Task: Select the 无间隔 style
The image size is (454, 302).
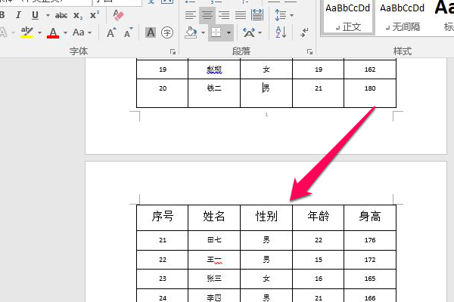Action: (403, 17)
